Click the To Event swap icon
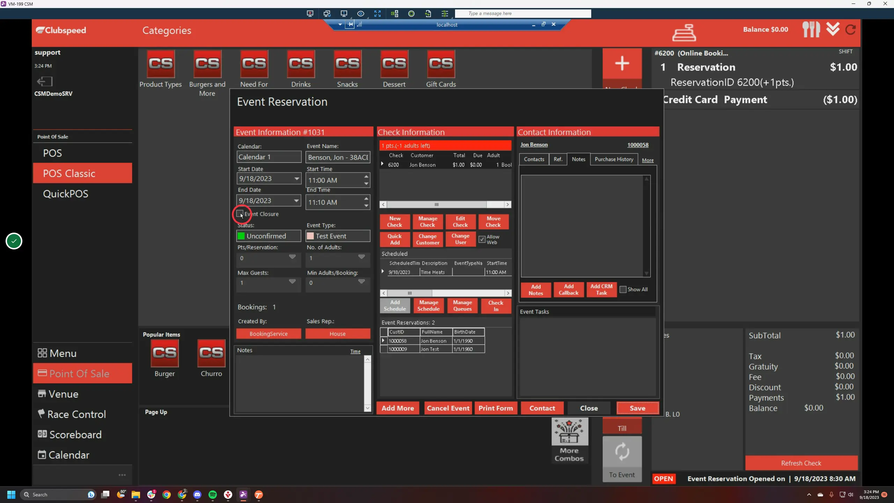Screen dimensions: 894x503 click(x=622, y=451)
